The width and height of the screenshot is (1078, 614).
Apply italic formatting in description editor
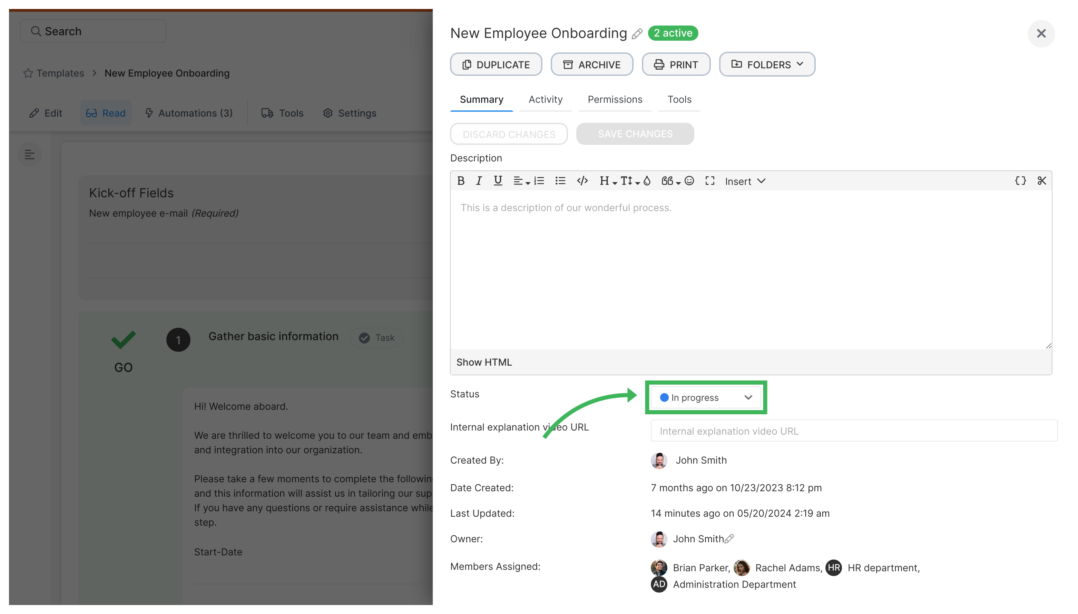point(479,181)
